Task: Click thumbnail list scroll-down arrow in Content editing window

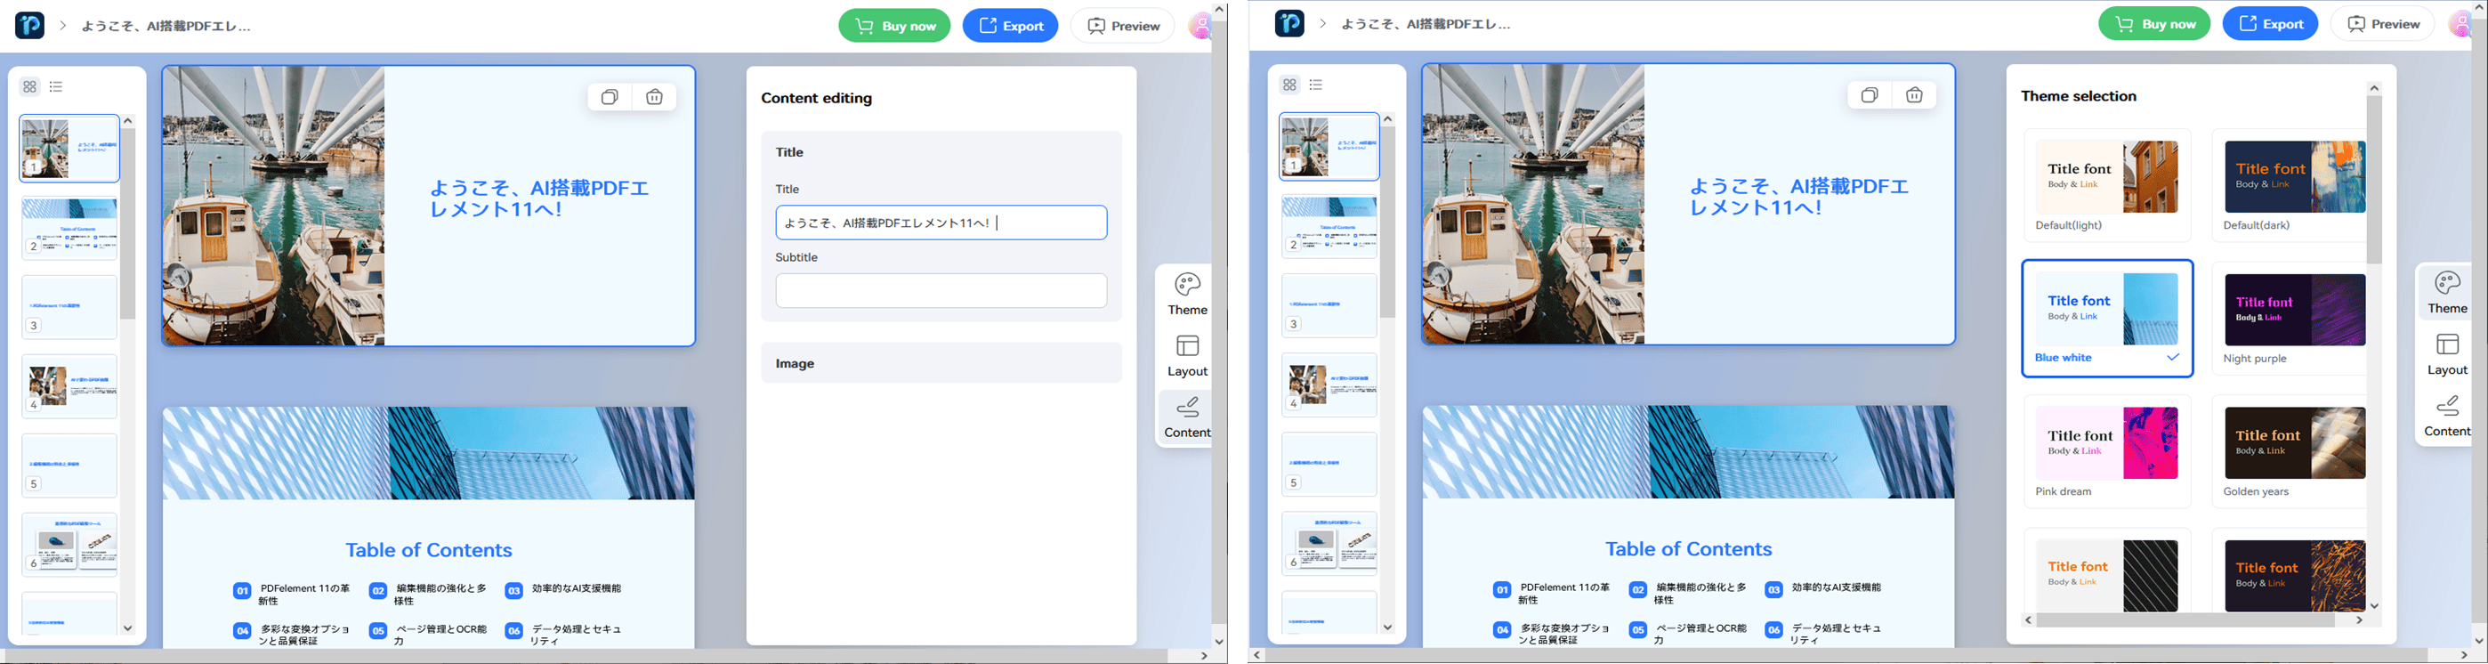Action: tap(127, 628)
